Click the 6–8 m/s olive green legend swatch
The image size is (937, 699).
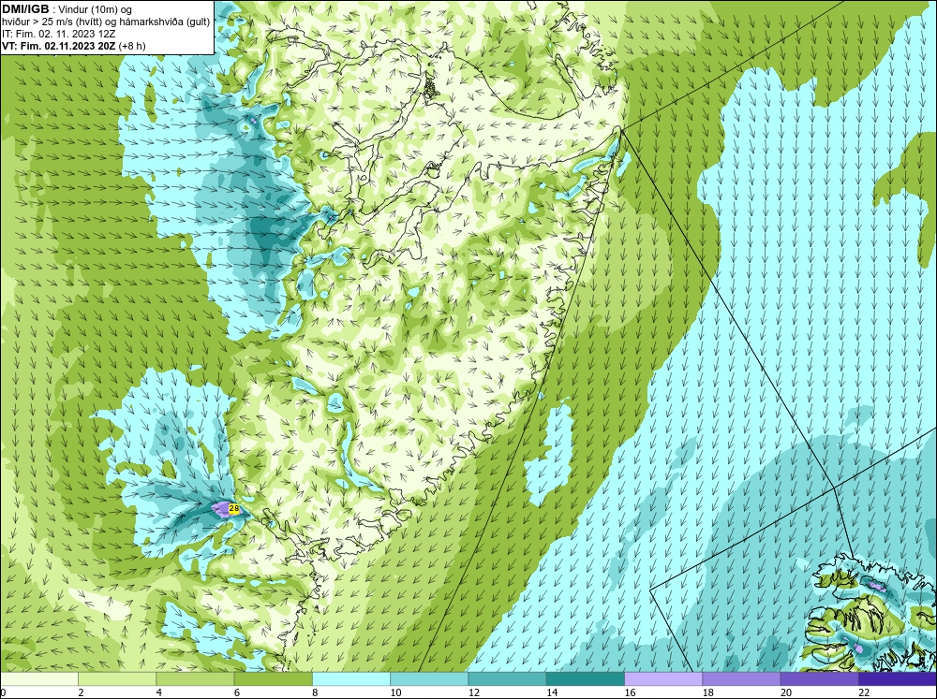273,679
